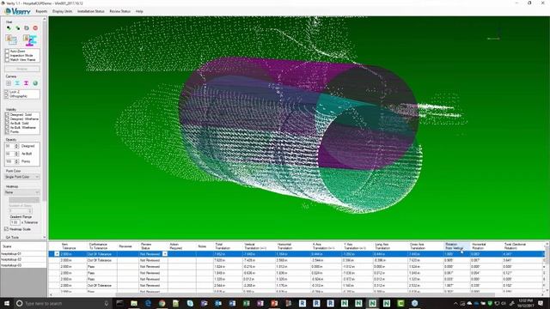
Task: Adjust the Designed opacity stepper
Action: click(x=16, y=146)
